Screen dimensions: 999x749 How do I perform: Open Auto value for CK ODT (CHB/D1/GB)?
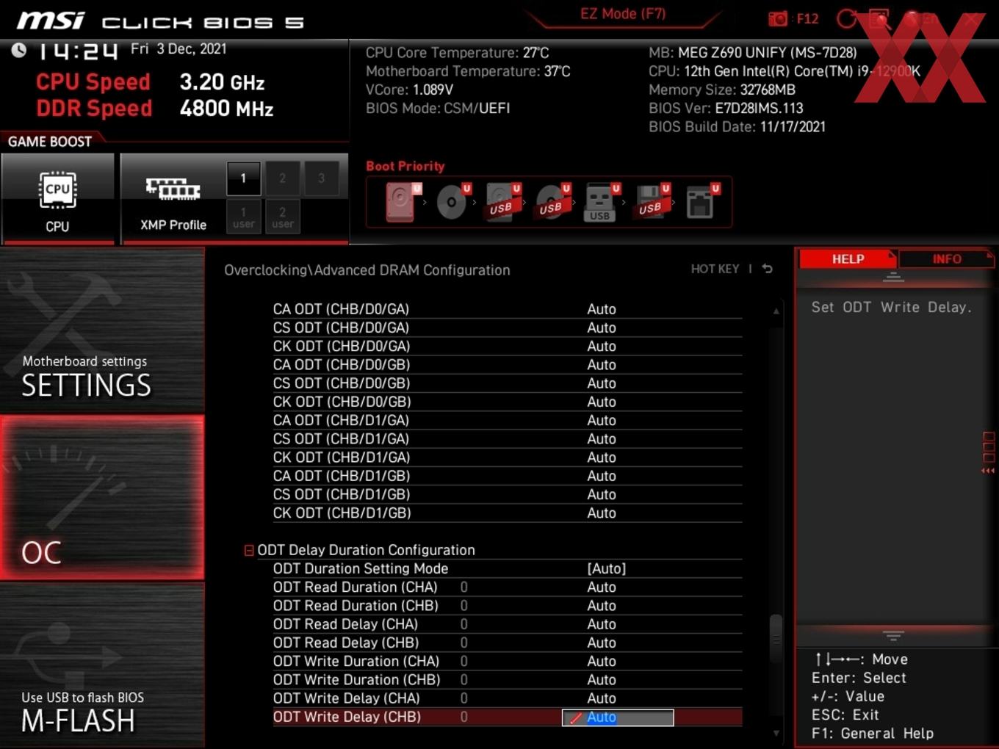click(x=601, y=513)
